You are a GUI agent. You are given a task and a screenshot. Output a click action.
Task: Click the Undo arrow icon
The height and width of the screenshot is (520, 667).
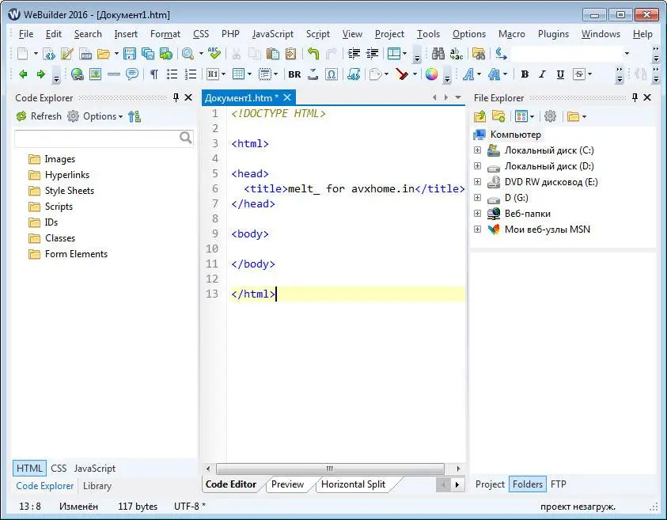[313, 54]
